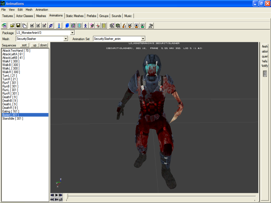Click the sort sequences button
This screenshot has width=271, height=203.
tap(24, 45)
